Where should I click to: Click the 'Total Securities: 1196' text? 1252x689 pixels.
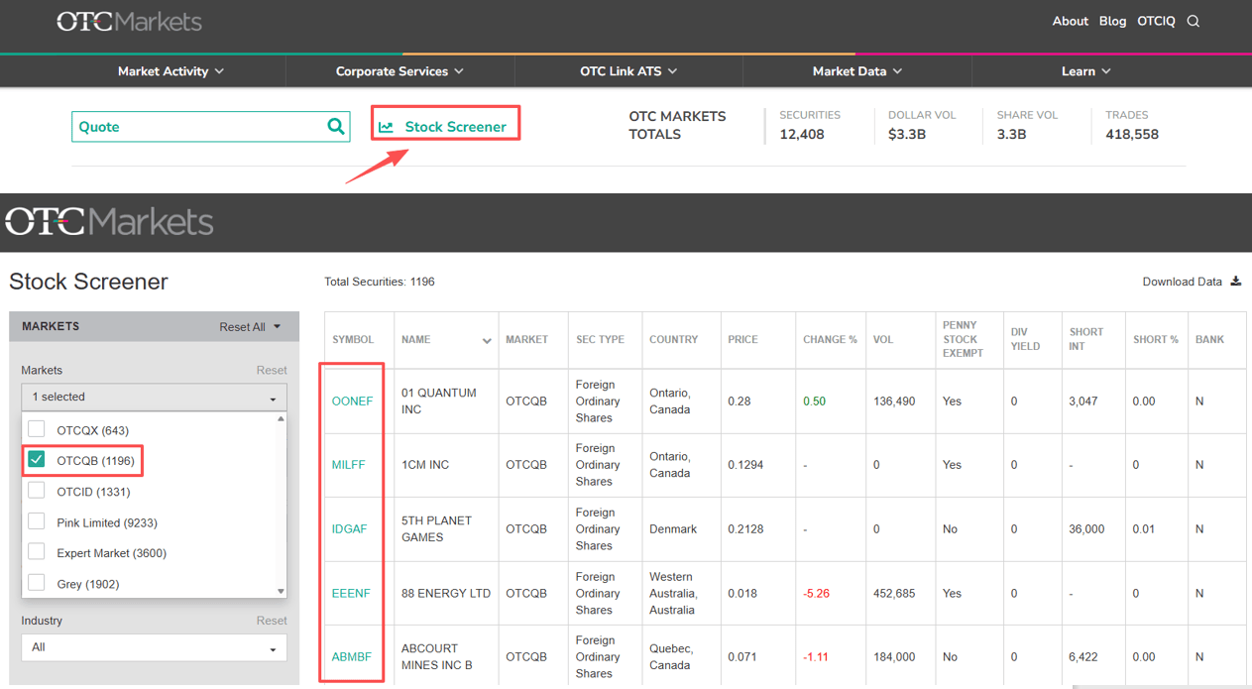tap(380, 282)
